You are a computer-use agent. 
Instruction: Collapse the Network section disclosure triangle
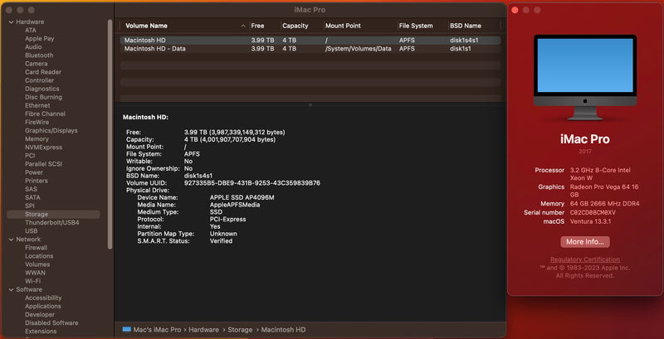[11, 240]
